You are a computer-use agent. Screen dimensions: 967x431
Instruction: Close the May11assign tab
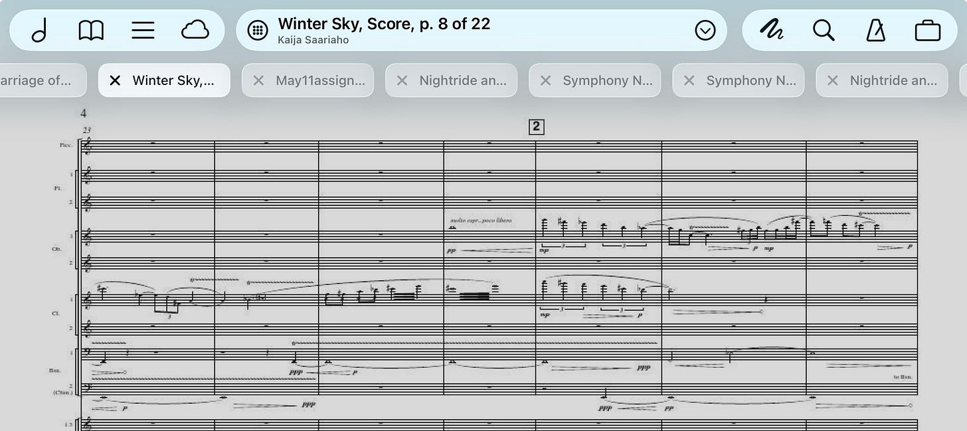pos(258,80)
